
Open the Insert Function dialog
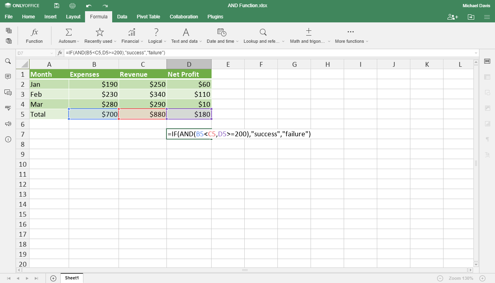coord(34,36)
